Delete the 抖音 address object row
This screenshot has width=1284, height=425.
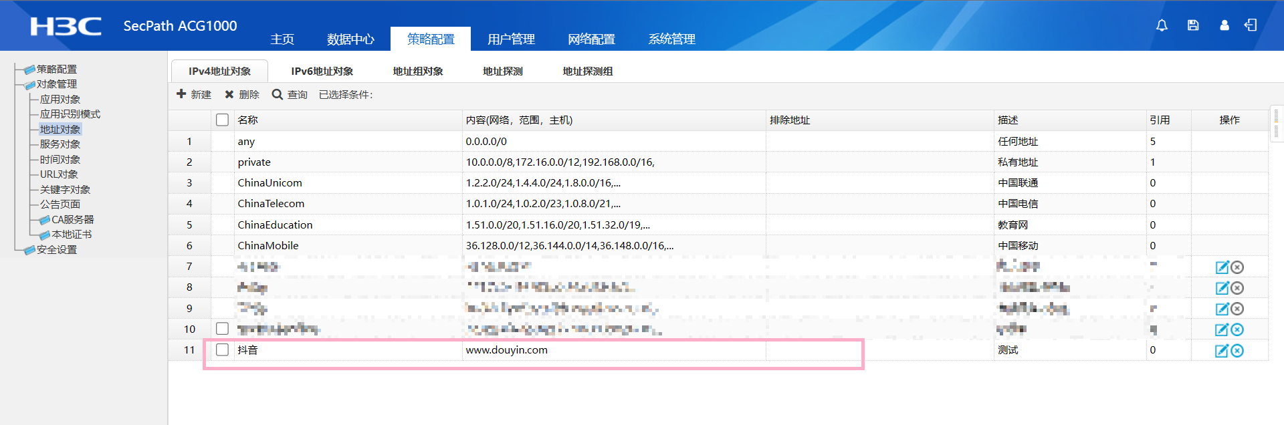[1237, 351]
